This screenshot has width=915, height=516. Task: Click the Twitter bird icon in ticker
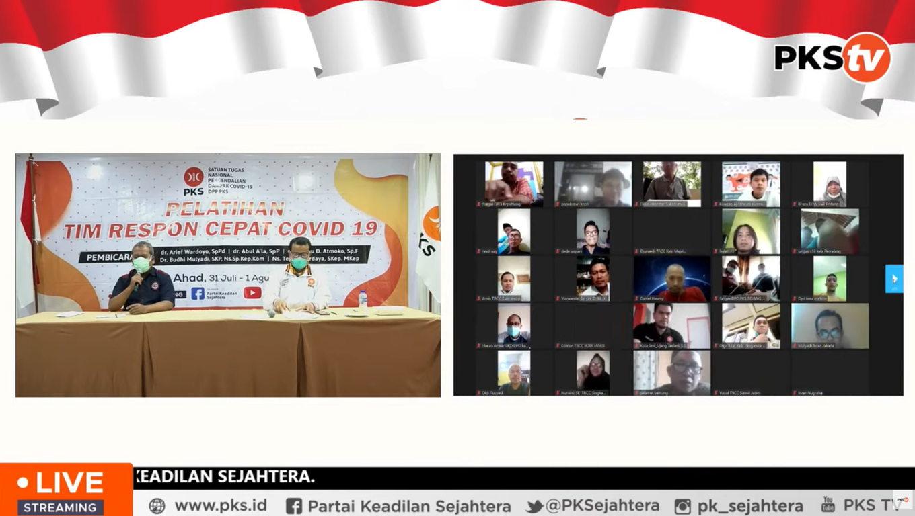534,507
